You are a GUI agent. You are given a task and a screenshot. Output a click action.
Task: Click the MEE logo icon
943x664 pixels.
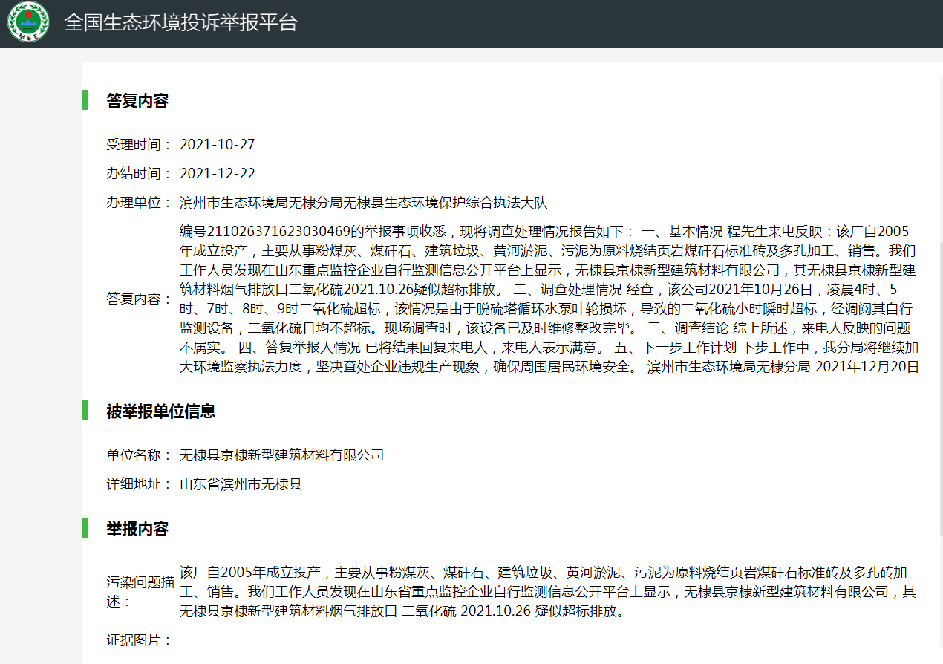[x=28, y=22]
